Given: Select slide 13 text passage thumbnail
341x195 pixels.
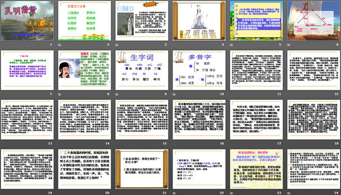Looking at the screenshot, I should pyautogui.click(x=27, y=119).
